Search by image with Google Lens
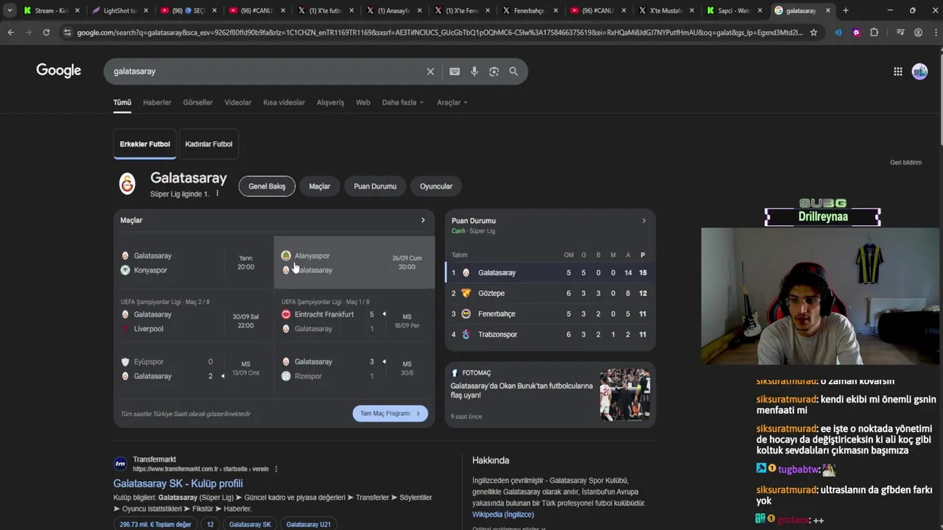The height and width of the screenshot is (530, 943). pyautogui.click(x=494, y=71)
